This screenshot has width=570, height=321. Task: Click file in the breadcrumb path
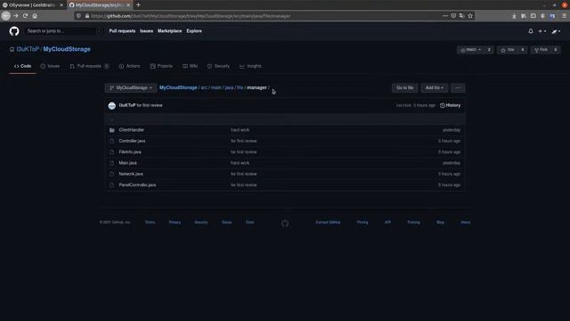pos(240,87)
